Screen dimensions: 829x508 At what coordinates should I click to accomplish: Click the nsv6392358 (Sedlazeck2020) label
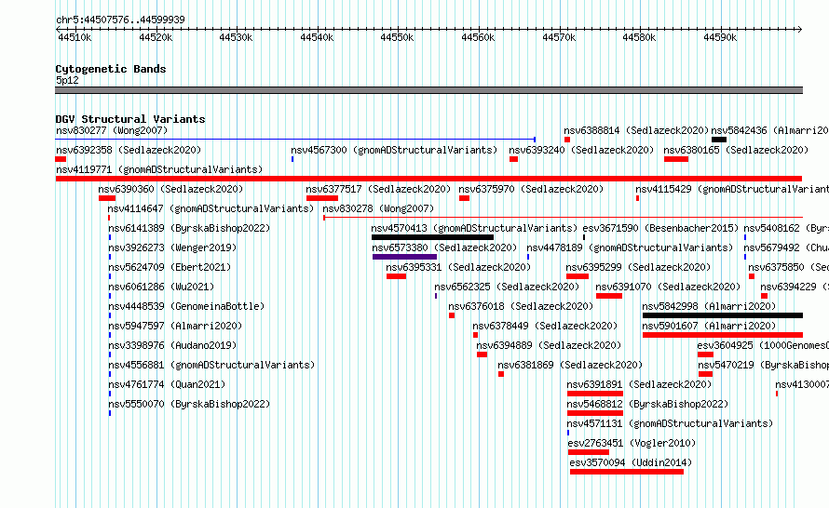pyautogui.click(x=129, y=150)
